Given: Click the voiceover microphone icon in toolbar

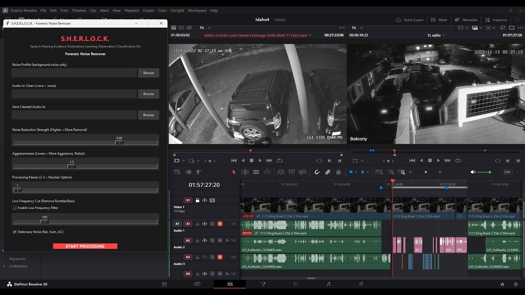Looking at the screenshot, I should (x=199, y=172).
